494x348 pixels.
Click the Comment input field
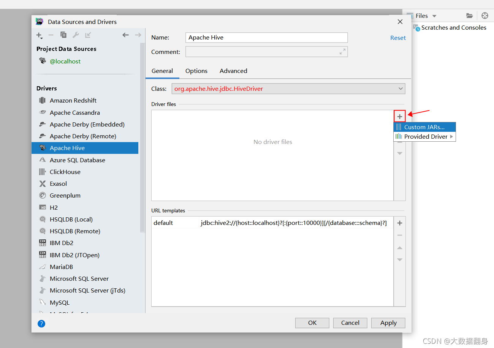(x=267, y=52)
